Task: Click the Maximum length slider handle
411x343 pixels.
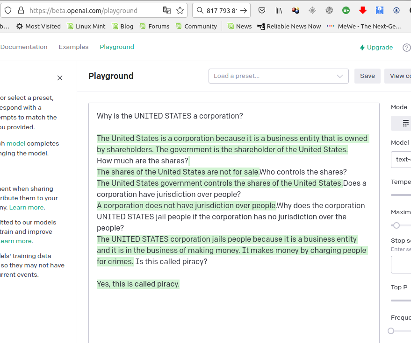Action: pyautogui.click(x=397, y=225)
